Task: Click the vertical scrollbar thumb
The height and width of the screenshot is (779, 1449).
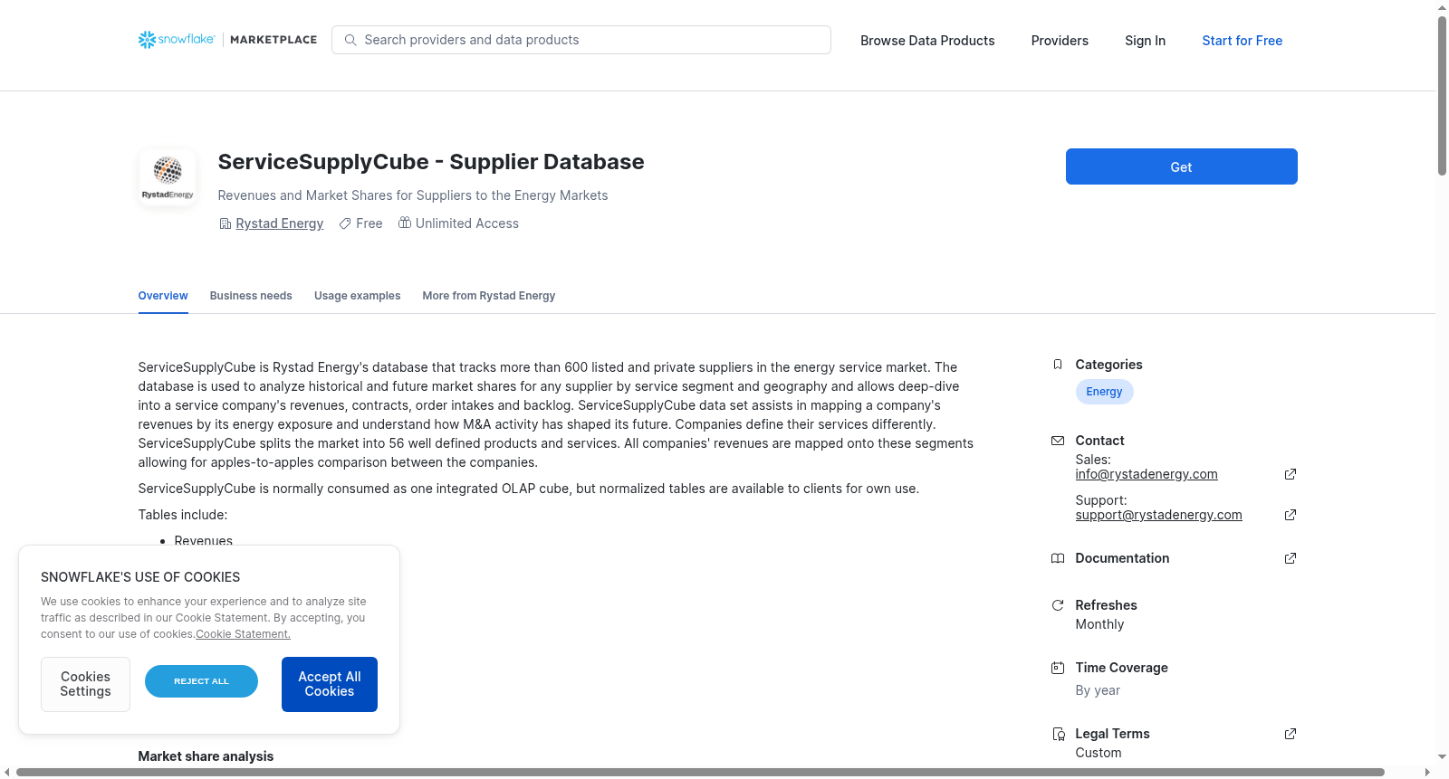Action: pyautogui.click(x=1442, y=95)
